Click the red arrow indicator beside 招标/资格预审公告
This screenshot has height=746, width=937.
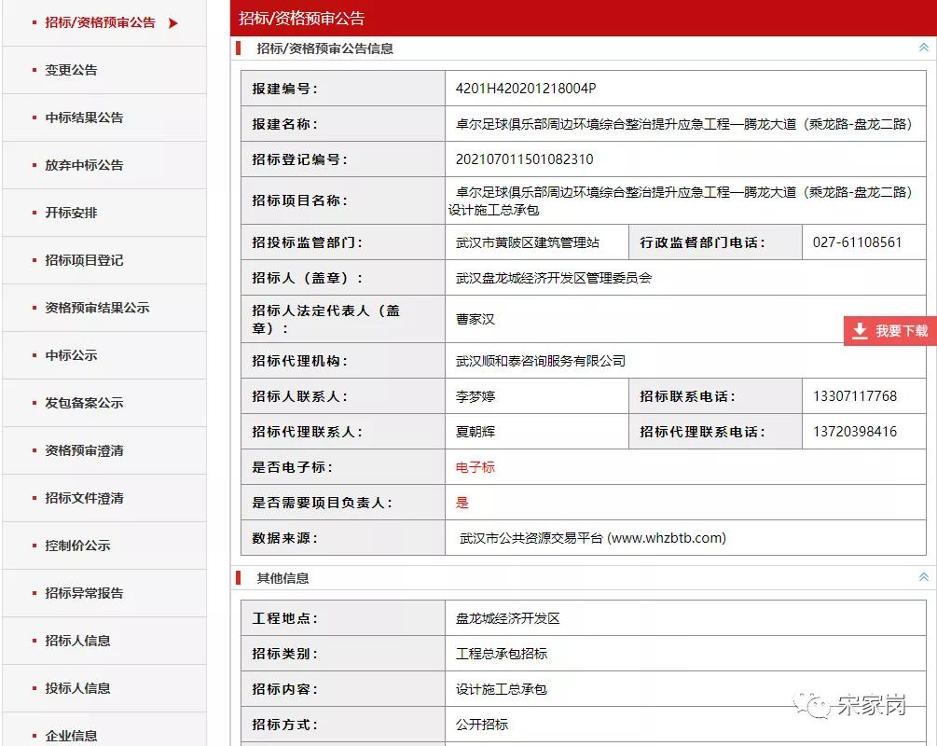[x=172, y=21]
